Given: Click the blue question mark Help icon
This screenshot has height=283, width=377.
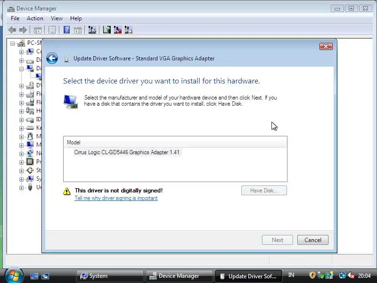Looking at the screenshot, I should pyautogui.click(x=66, y=30).
